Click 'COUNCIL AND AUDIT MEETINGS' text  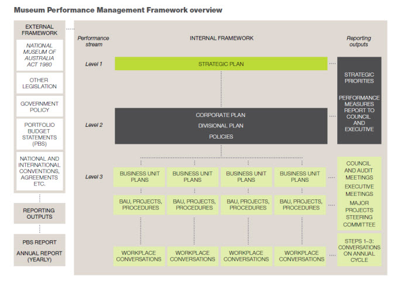pos(359,170)
